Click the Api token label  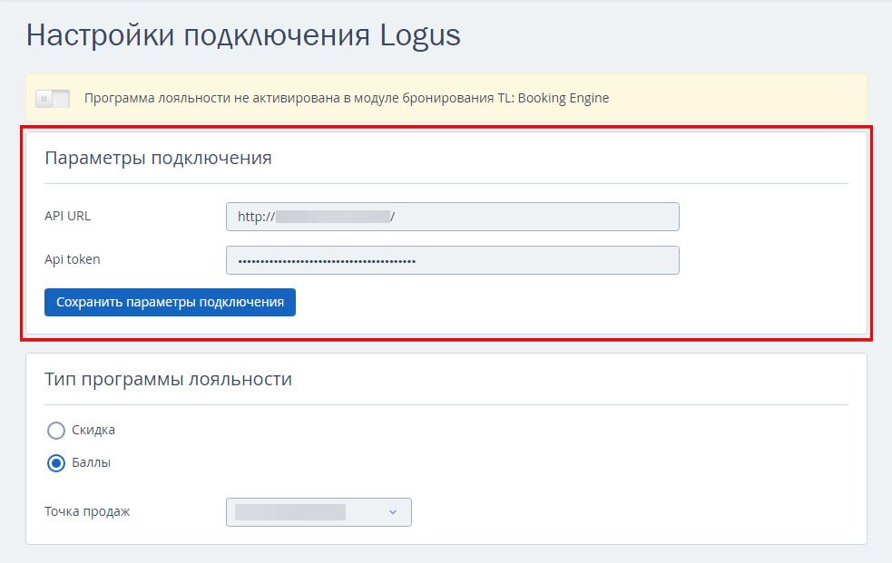73,259
